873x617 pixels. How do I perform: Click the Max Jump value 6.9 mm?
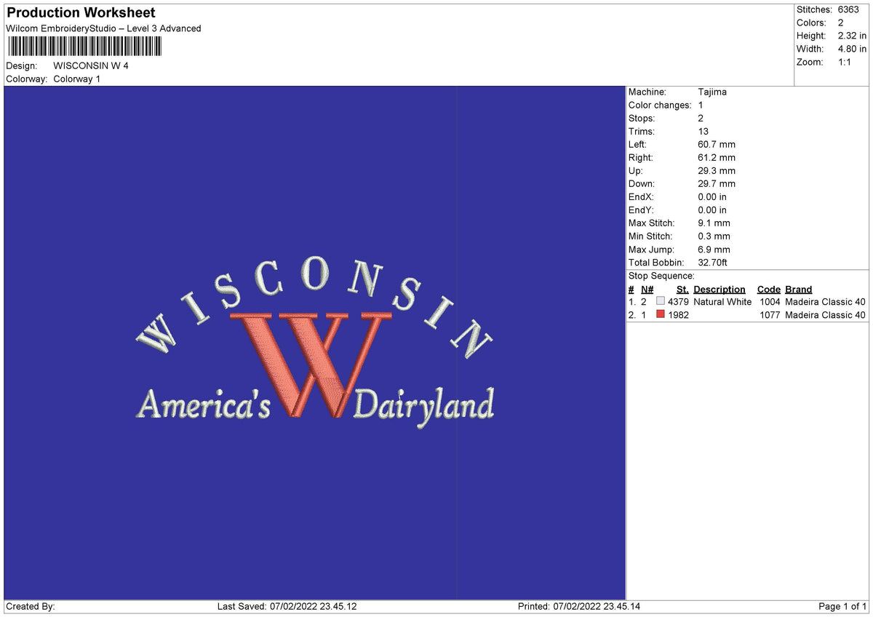714,249
